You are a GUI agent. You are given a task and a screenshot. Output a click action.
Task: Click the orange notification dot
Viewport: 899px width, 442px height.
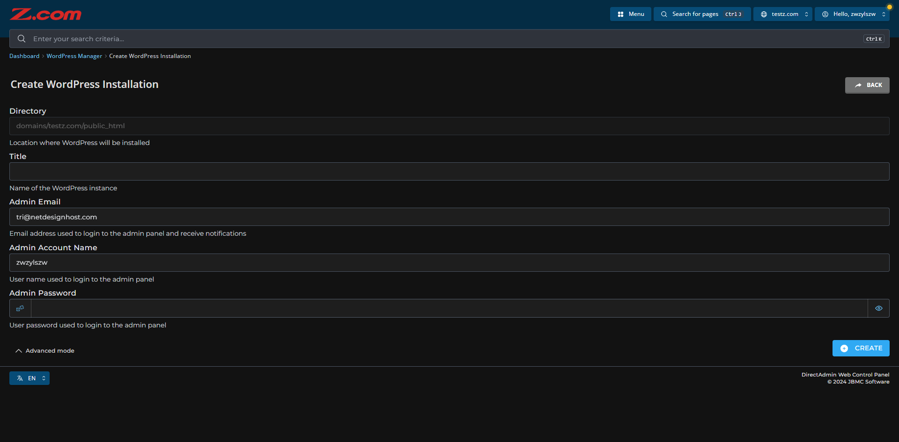pos(889,7)
